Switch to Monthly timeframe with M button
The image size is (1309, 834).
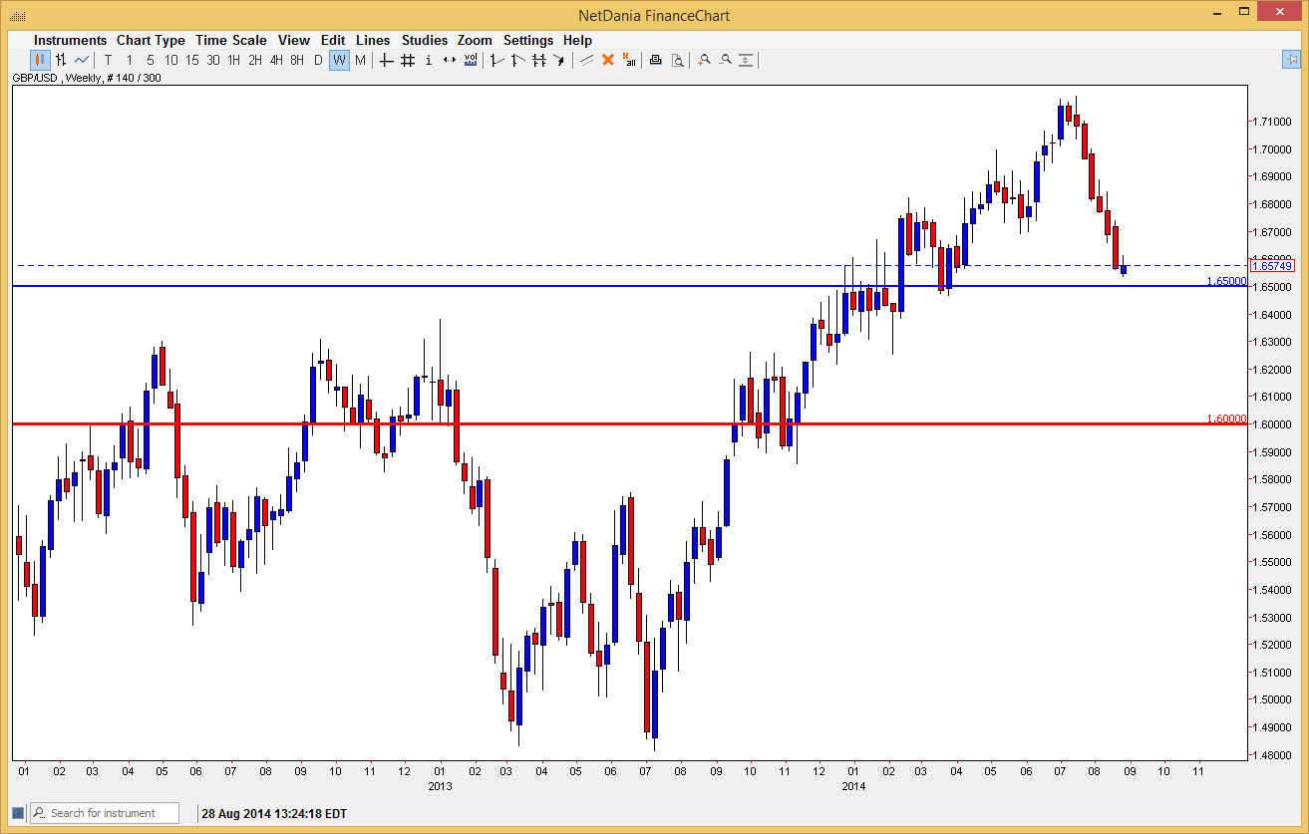pos(361,60)
